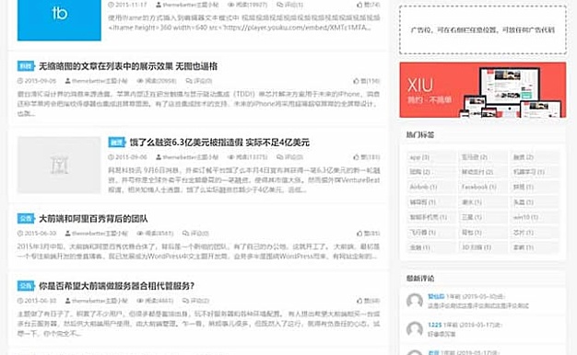Image resolution: width=577 pixels, height=355 pixels.
Task: Click comment bubble icon on 饿了么融资 article
Action: (x=279, y=157)
